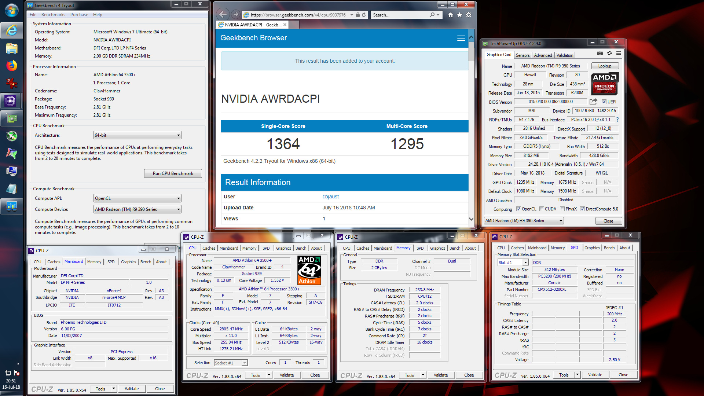Screen dimensions: 704x396
Task: Take a GPU-Z screenshot with camera icon
Action: click(600, 54)
